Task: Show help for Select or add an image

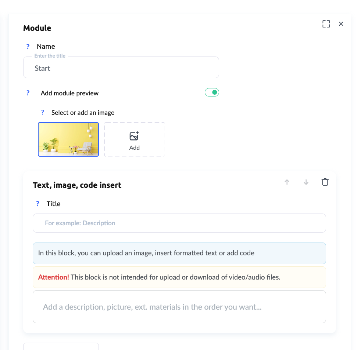Action: pyautogui.click(x=43, y=113)
